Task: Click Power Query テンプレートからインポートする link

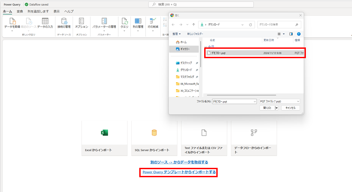Action: pos(179,172)
